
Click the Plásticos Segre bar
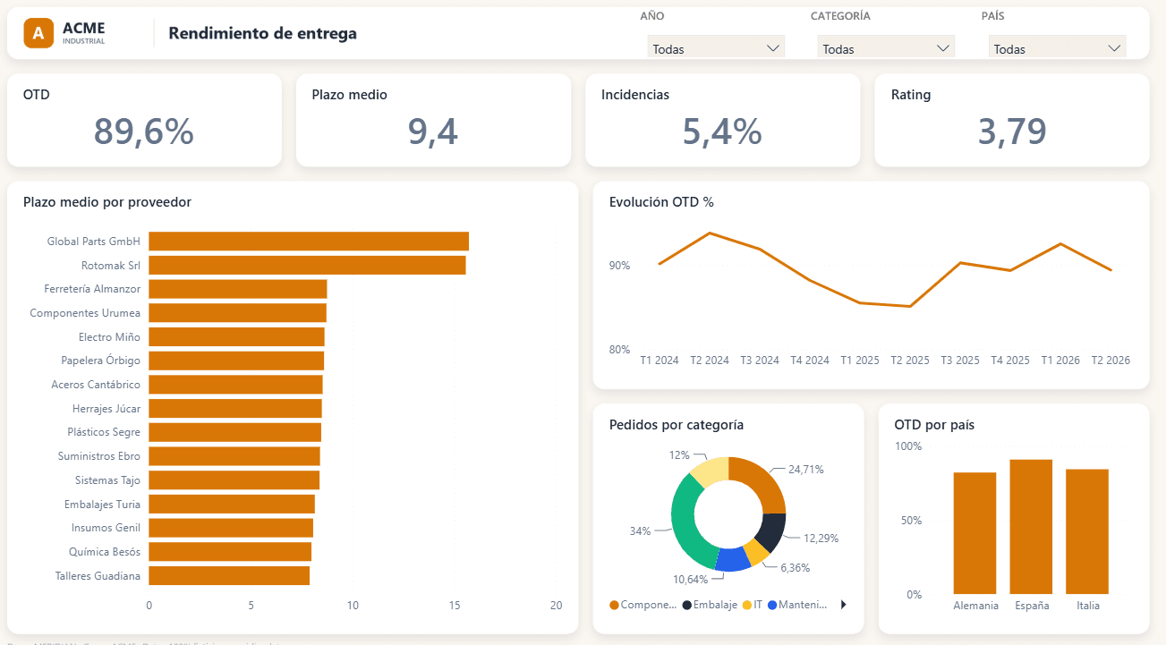[234, 432]
